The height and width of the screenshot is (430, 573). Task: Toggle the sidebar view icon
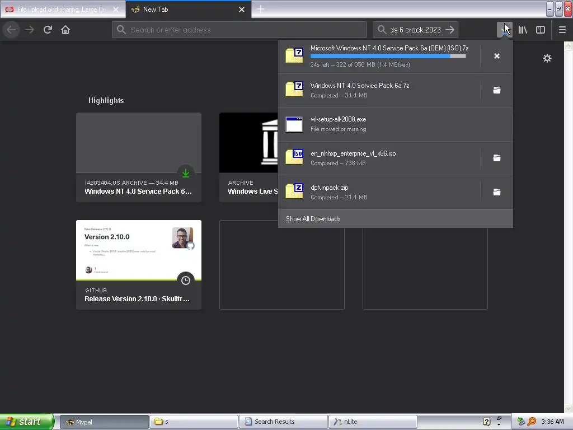pos(541,30)
